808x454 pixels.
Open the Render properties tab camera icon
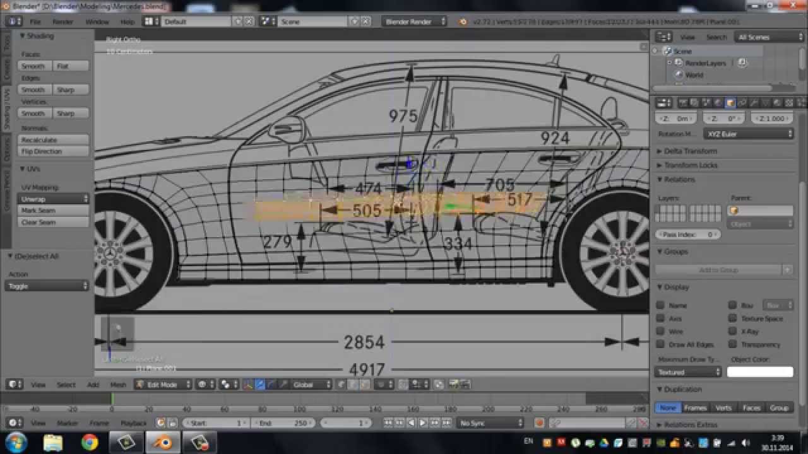683,103
